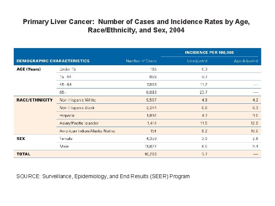Select the '15–44' age row label
This screenshot has height=206, width=275.
[65, 77]
